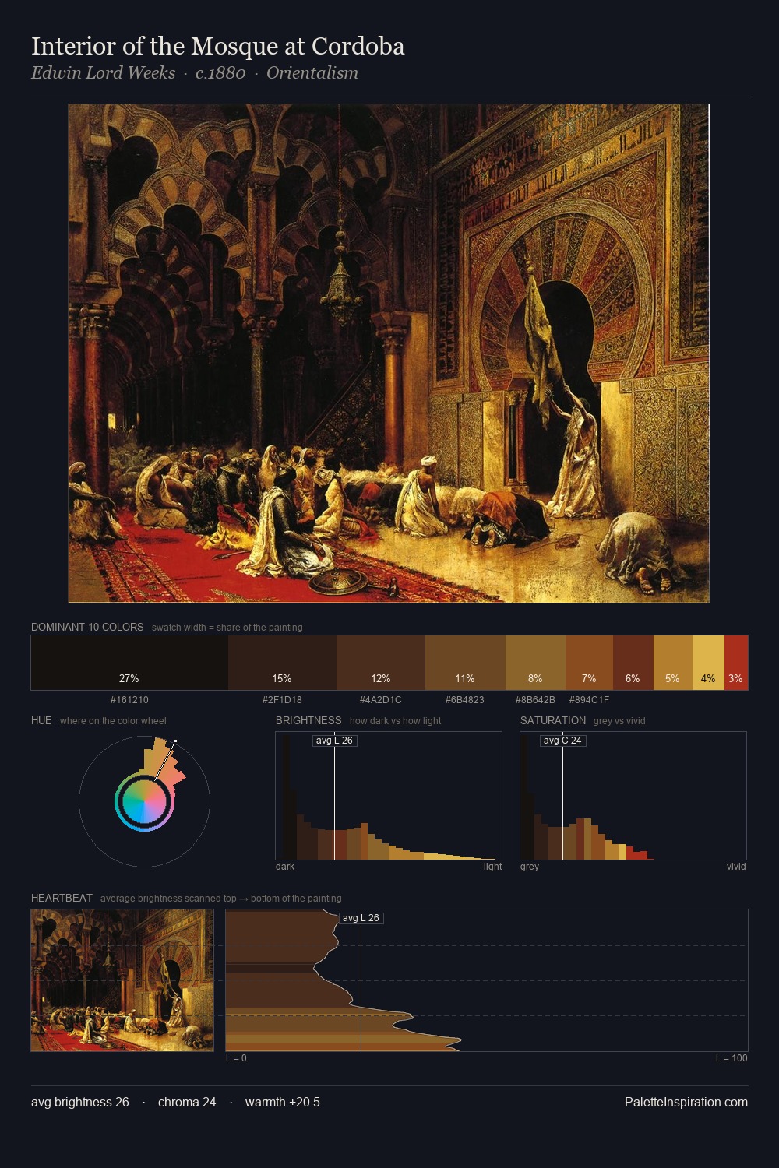The width and height of the screenshot is (779, 1168).
Task: Click the Dominant 10 Colors heading
Action: pyautogui.click(x=87, y=627)
